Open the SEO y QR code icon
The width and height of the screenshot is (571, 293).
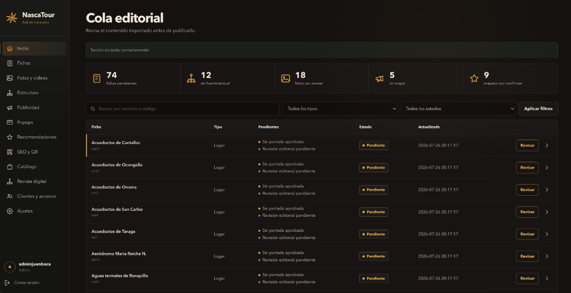(x=10, y=152)
